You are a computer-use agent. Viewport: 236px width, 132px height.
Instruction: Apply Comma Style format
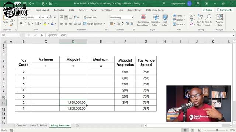pos(122,23)
